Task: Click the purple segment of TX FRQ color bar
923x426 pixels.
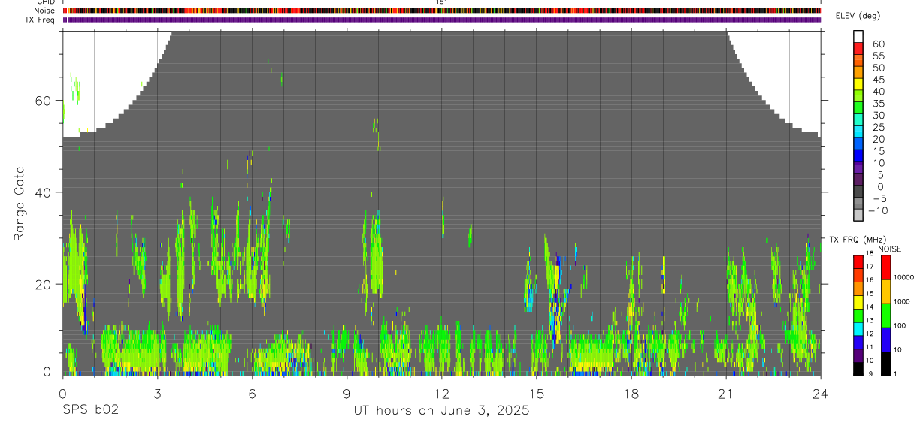Action: coord(858,355)
